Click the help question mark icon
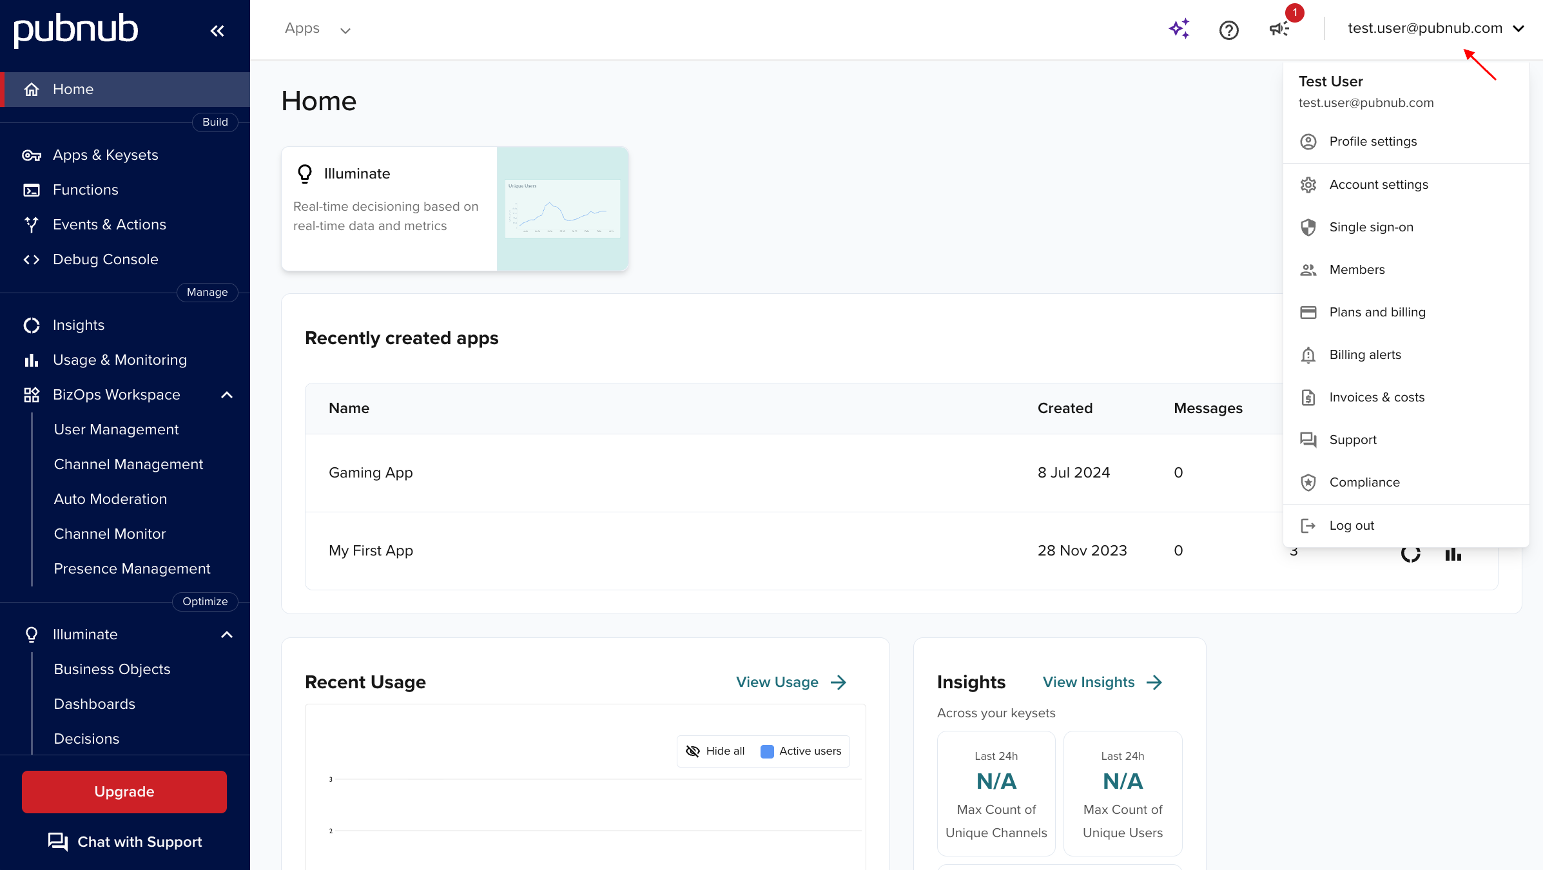The image size is (1543, 870). [x=1228, y=30]
